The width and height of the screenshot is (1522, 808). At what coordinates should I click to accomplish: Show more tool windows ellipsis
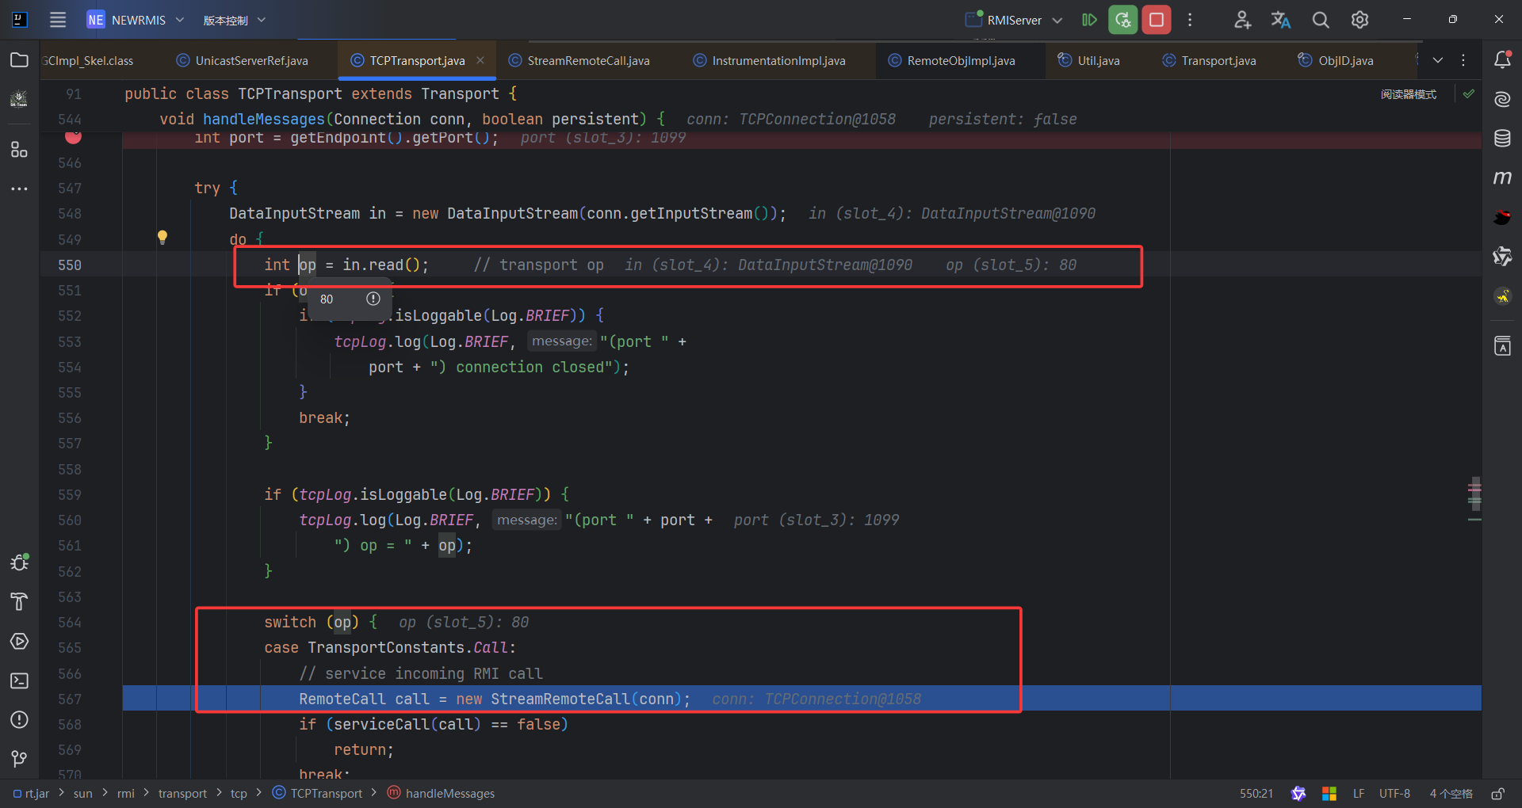(19, 189)
